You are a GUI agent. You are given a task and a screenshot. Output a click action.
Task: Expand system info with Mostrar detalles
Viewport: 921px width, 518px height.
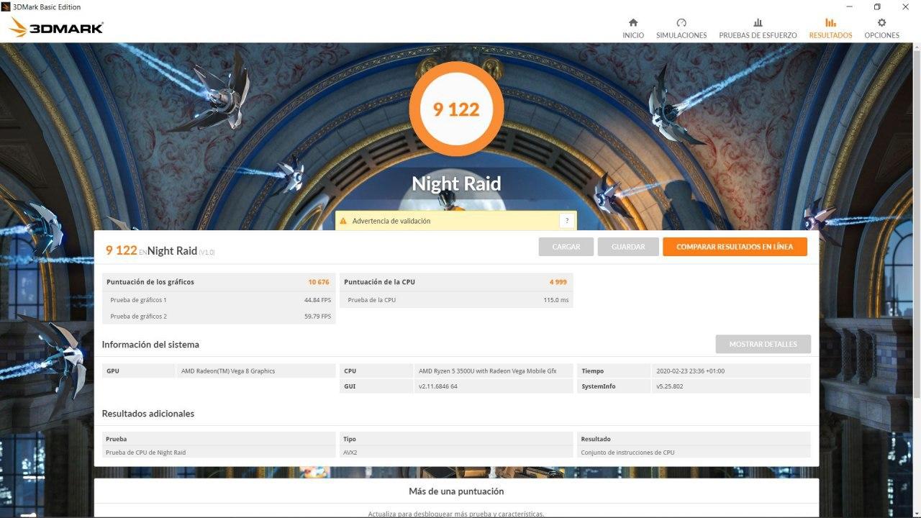(x=763, y=344)
